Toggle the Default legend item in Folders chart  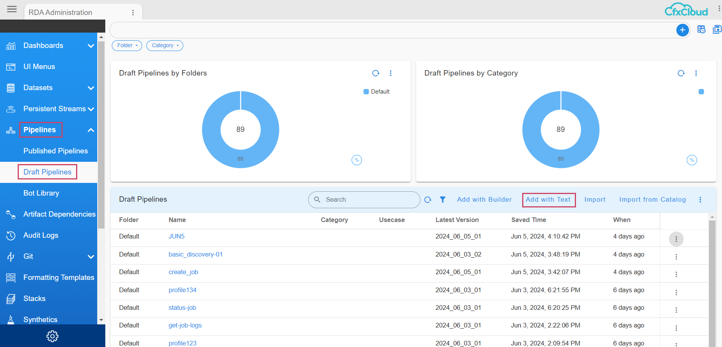[377, 92]
